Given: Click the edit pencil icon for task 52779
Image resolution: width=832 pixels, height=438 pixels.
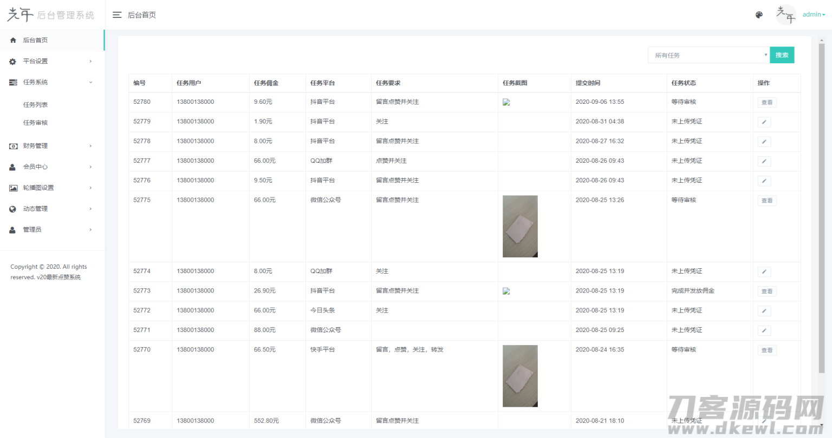Looking at the screenshot, I should click(x=764, y=122).
